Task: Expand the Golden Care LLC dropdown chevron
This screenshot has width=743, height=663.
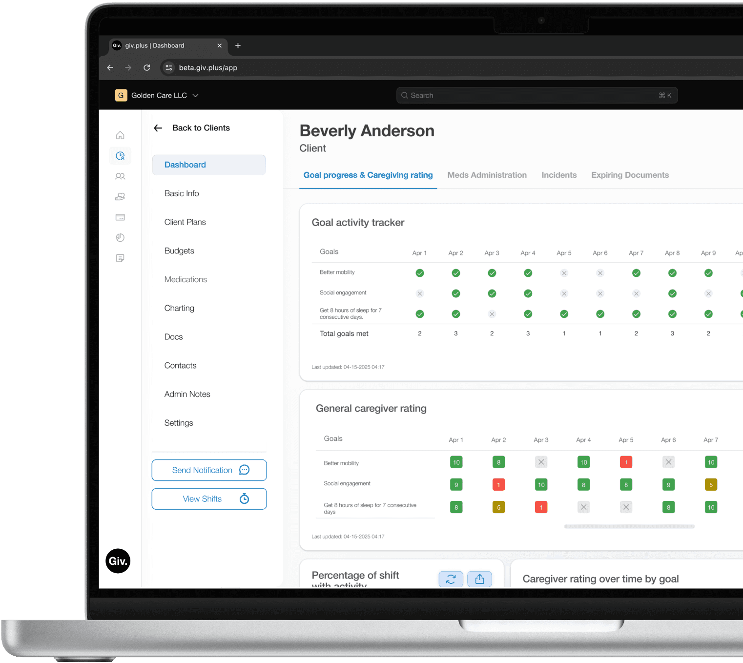Action: [195, 96]
